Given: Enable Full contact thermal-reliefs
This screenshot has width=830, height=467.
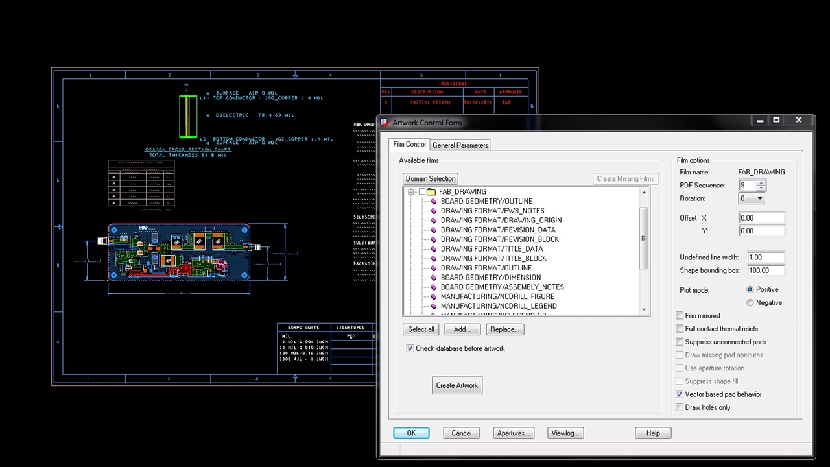Looking at the screenshot, I should pyautogui.click(x=680, y=329).
